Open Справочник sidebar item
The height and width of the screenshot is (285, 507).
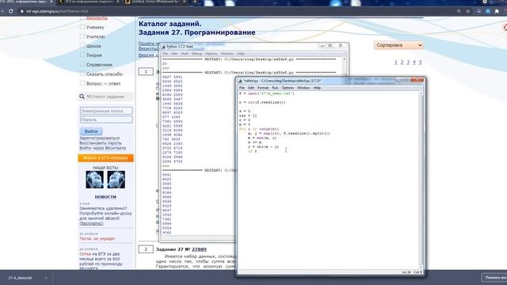pyautogui.click(x=99, y=65)
